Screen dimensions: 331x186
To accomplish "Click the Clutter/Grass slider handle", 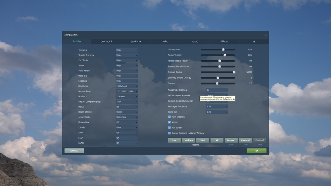I will pos(223,50).
